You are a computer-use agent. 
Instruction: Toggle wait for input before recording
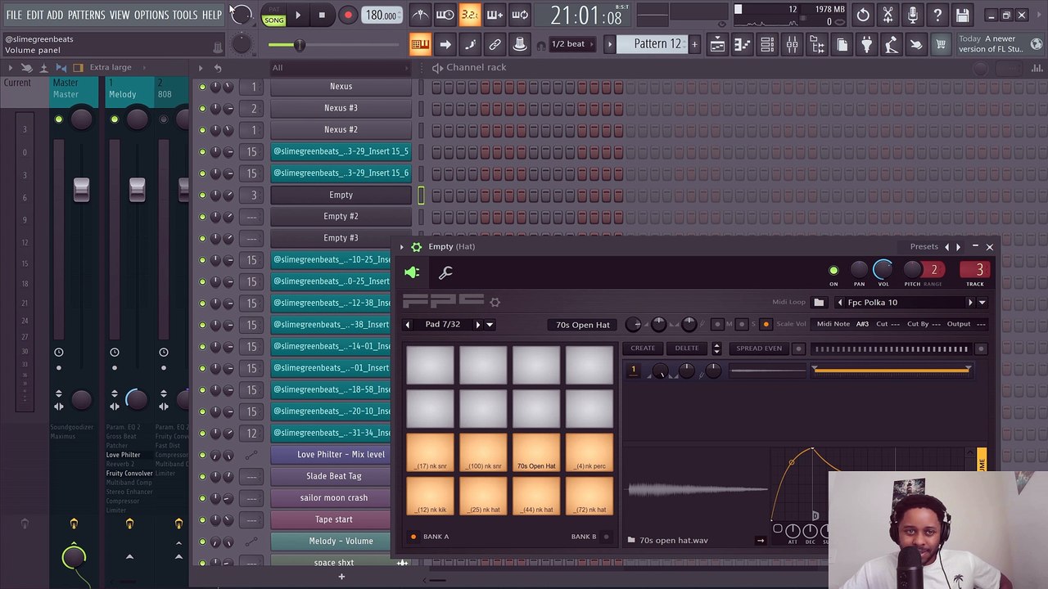(445, 15)
